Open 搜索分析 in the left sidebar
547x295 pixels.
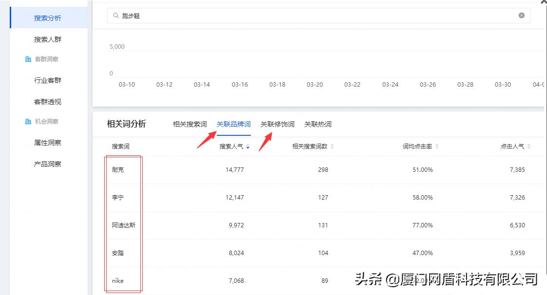click(47, 18)
